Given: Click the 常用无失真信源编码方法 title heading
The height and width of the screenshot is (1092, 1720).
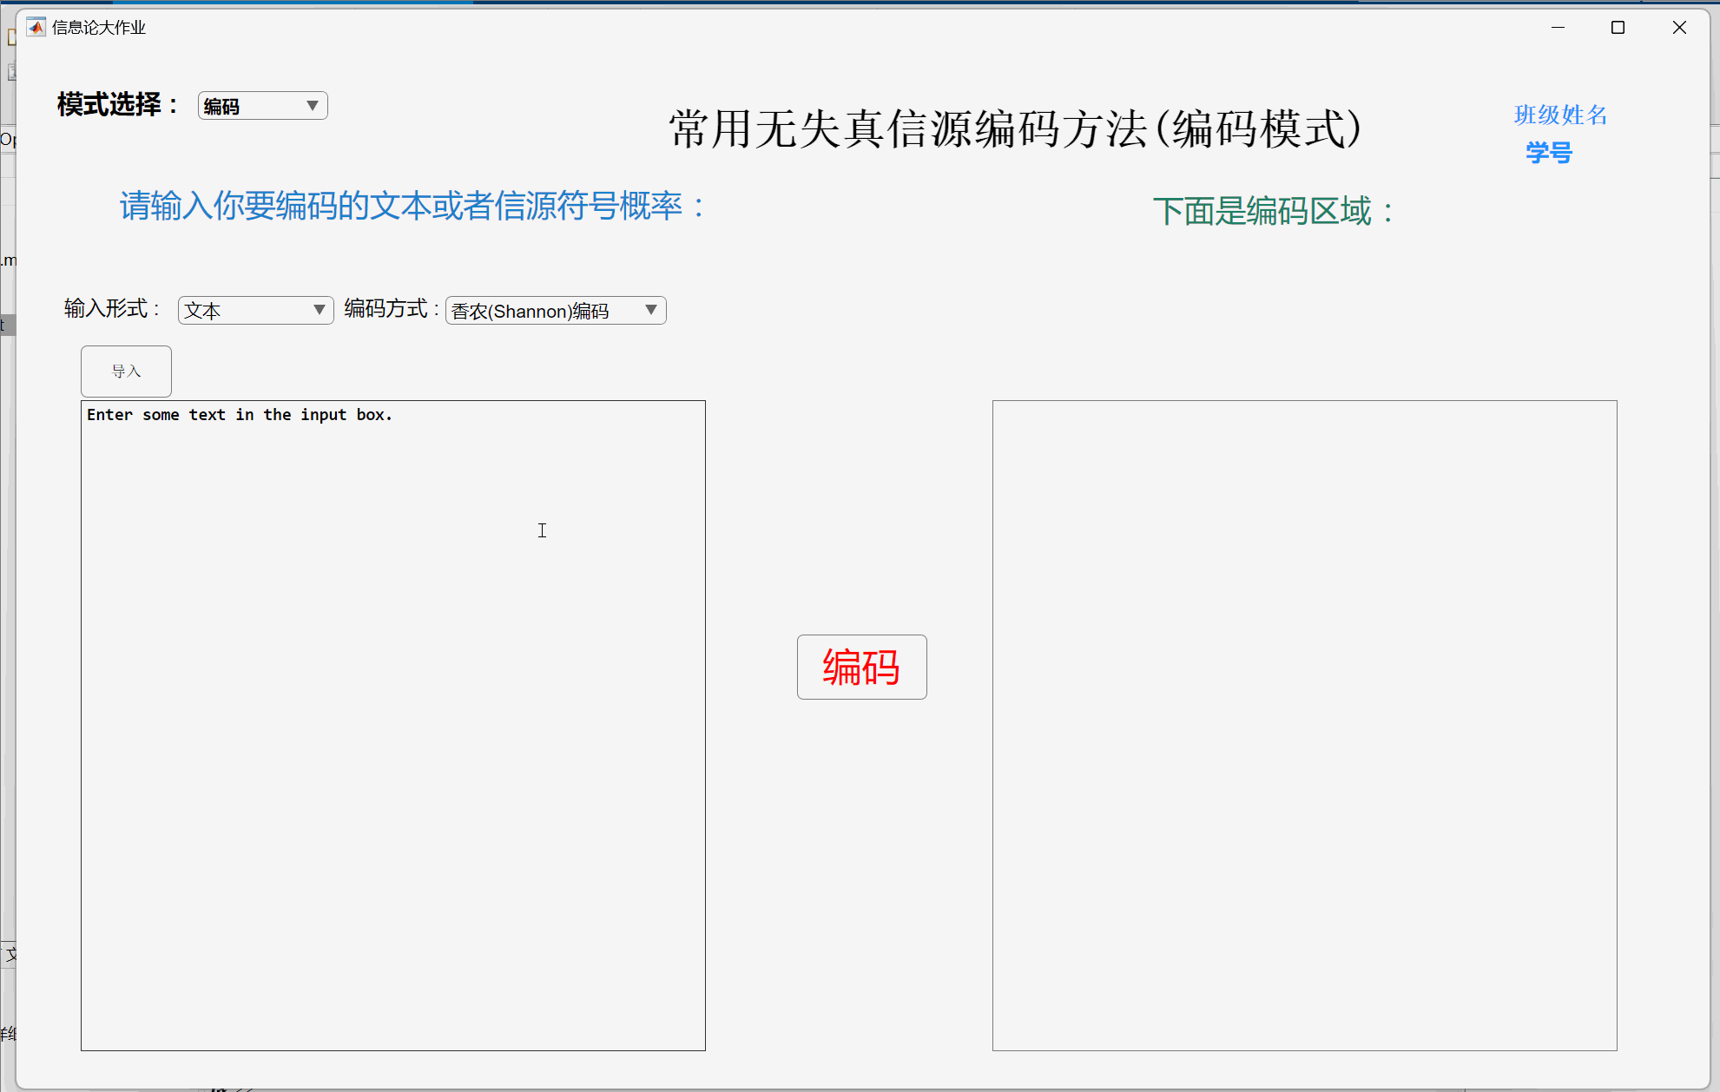Looking at the screenshot, I should tap(1014, 129).
